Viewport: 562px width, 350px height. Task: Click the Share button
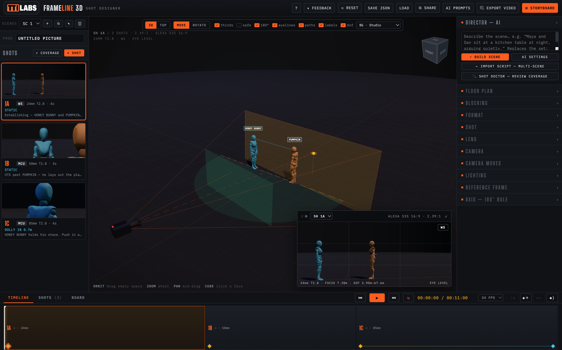coord(427,8)
